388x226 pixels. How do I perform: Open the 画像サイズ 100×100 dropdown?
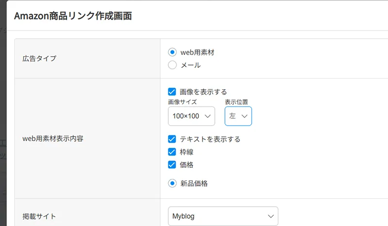[x=192, y=116]
